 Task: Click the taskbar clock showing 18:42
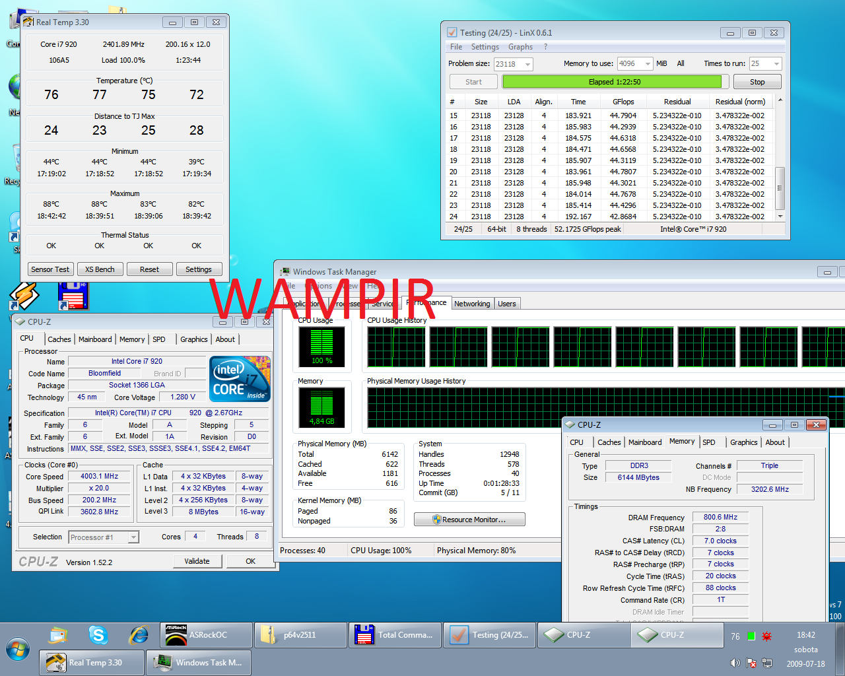806,635
